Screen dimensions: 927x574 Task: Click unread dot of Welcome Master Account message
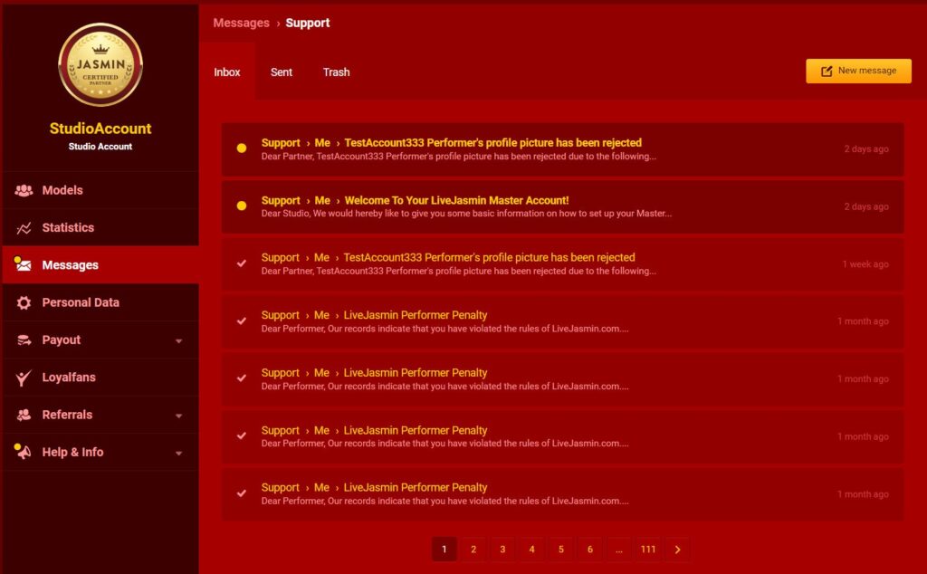tap(241, 206)
